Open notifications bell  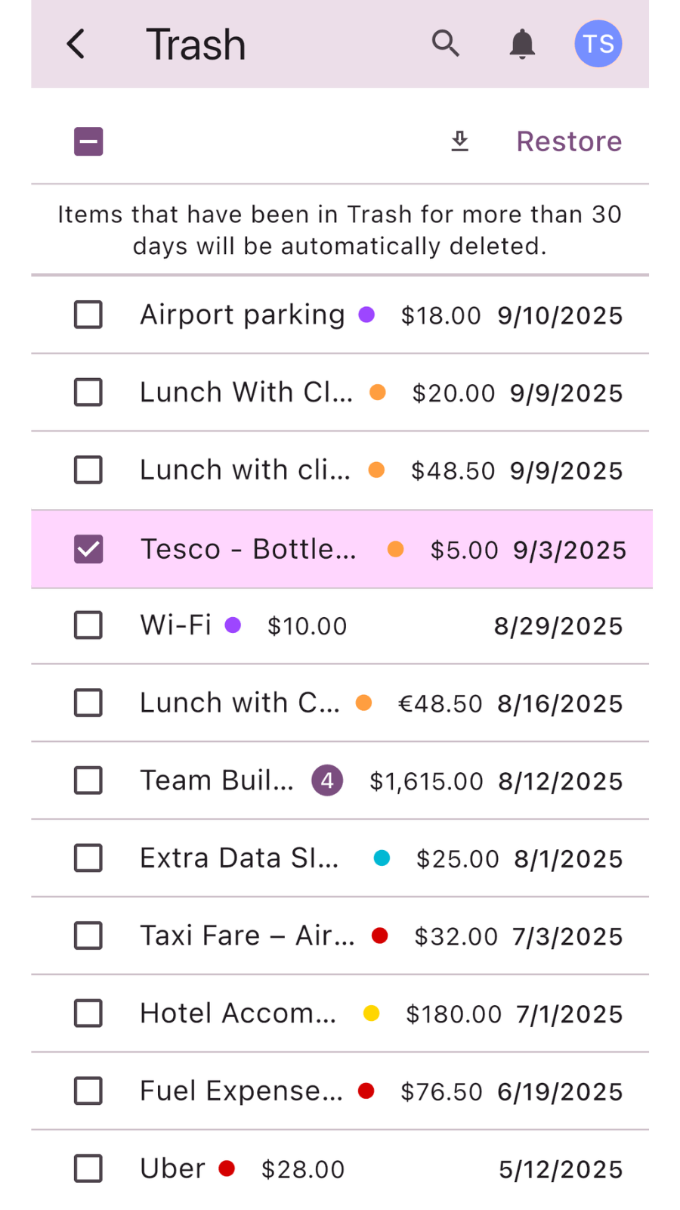click(x=522, y=44)
